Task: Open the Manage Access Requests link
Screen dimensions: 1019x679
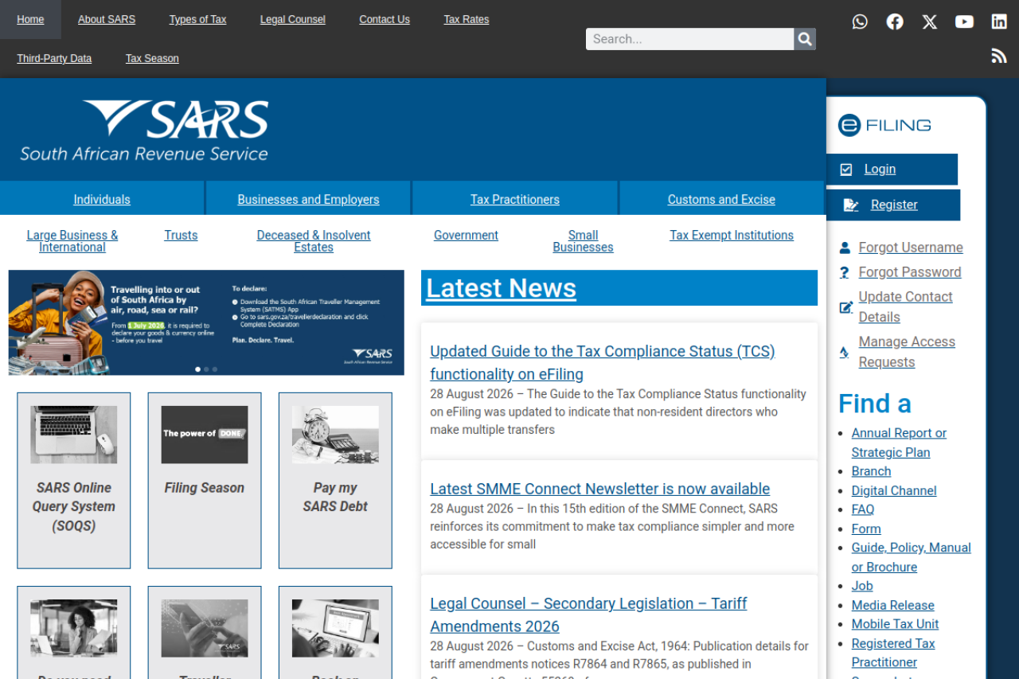Action: pyautogui.click(x=907, y=352)
